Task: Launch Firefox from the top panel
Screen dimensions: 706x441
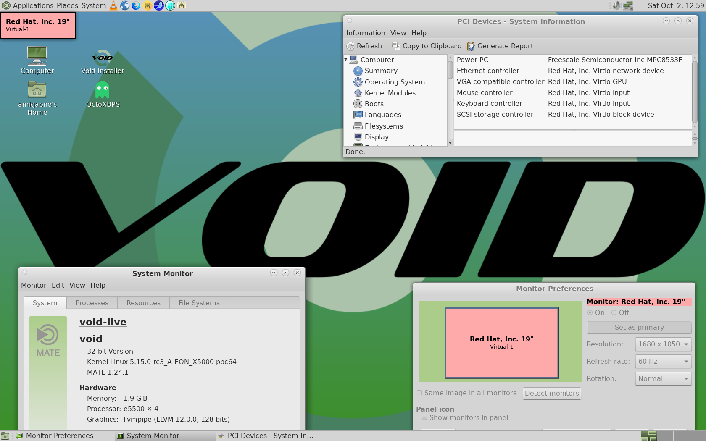Action: pos(136,5)
